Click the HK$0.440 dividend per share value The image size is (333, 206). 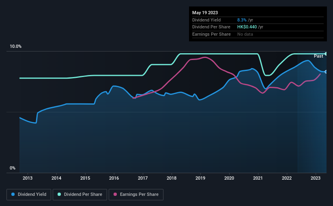pos(247,27)
